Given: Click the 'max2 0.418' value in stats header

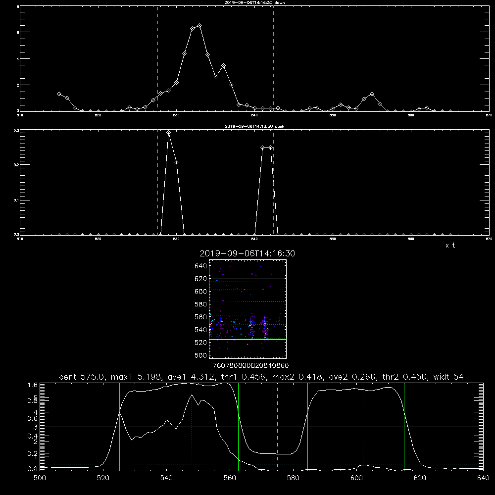Looking at the screenshot, I should tap(297, 377).
